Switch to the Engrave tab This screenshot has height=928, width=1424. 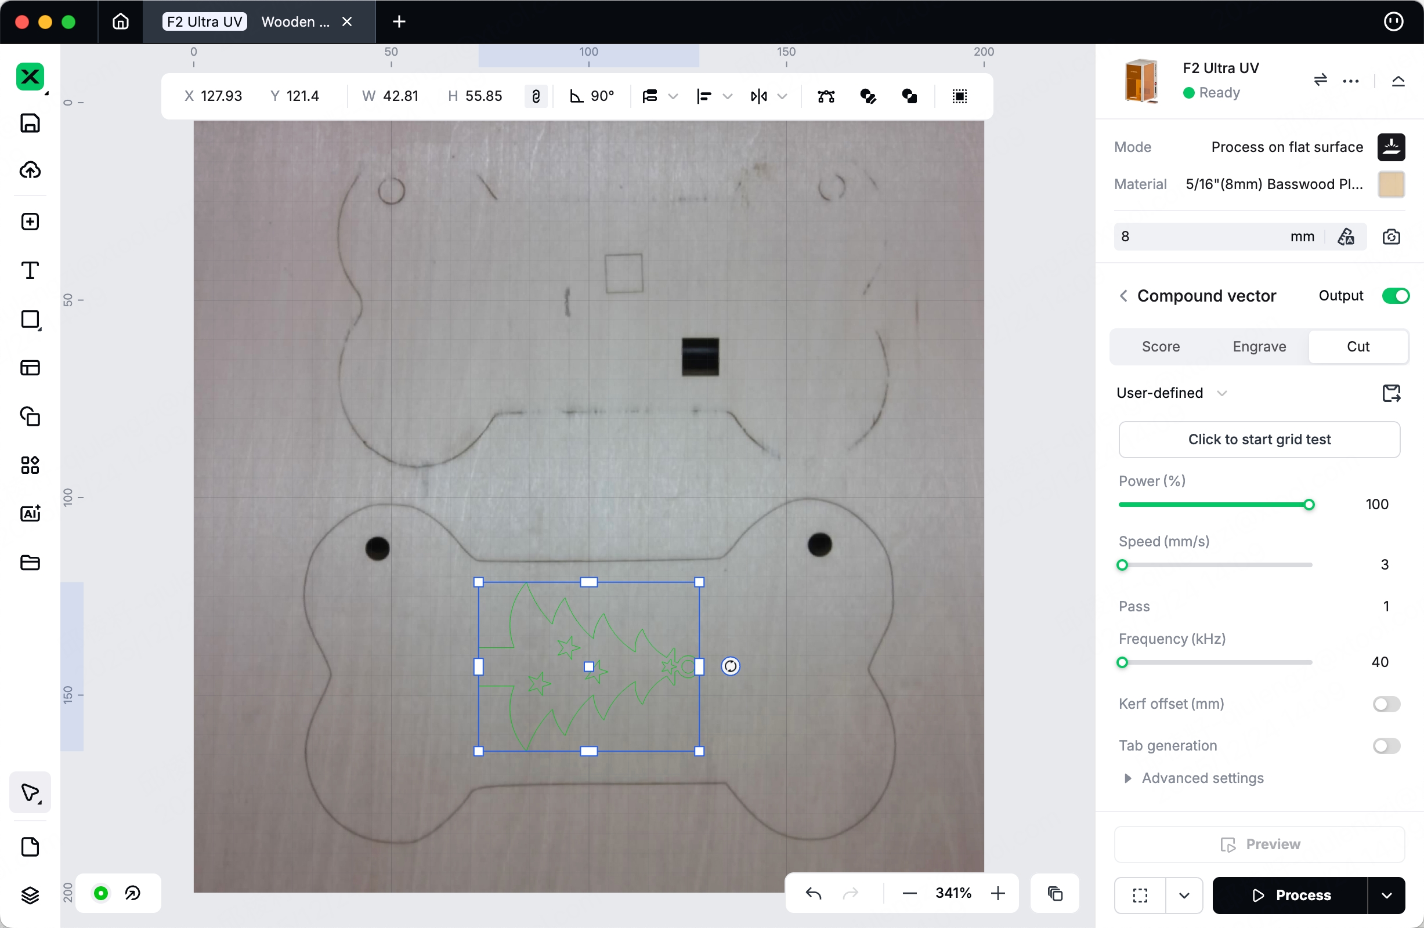1259,347
